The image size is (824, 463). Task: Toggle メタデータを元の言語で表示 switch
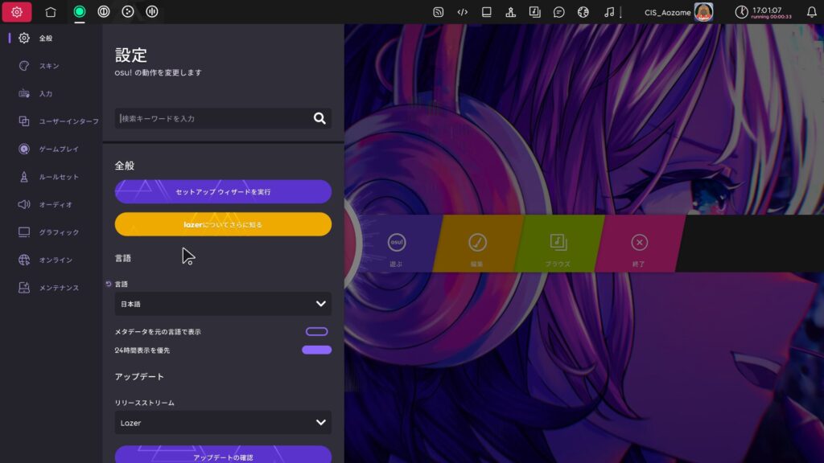(317, 331)
